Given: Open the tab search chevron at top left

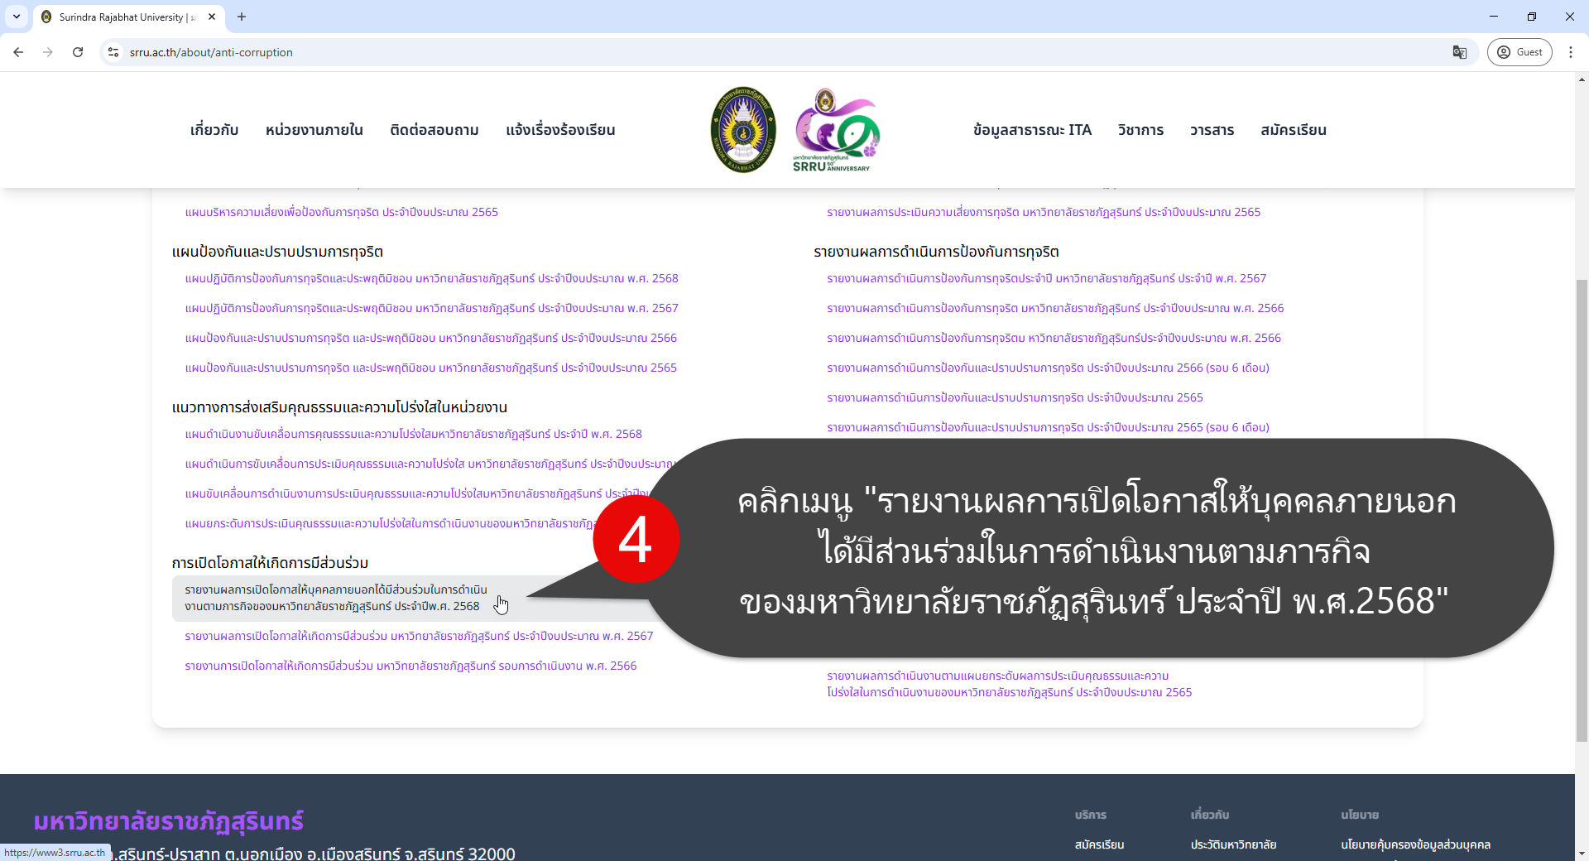Looking at the screenshot, I should click(16, 17).
